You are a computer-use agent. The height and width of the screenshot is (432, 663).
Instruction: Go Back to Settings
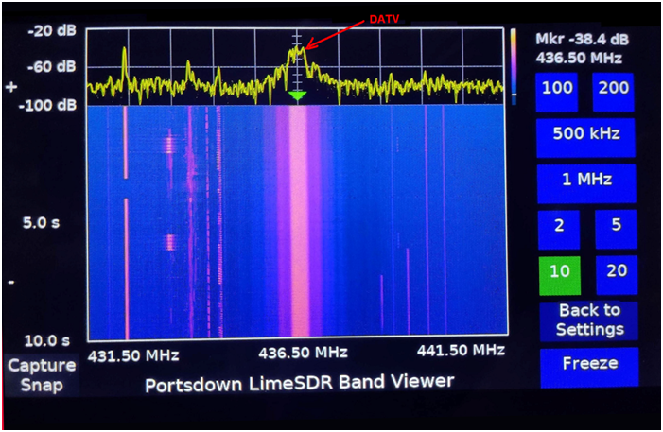pyautogui.click(x=589, y=320)
